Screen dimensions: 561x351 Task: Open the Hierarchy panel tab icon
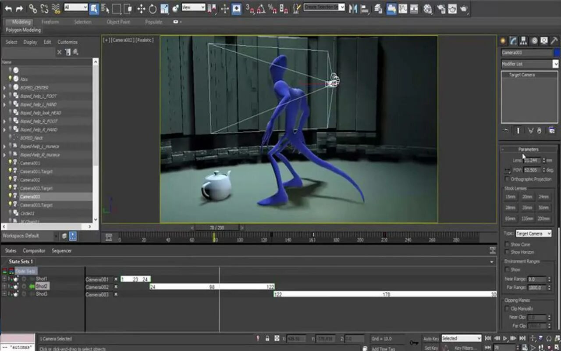point(523,41)
